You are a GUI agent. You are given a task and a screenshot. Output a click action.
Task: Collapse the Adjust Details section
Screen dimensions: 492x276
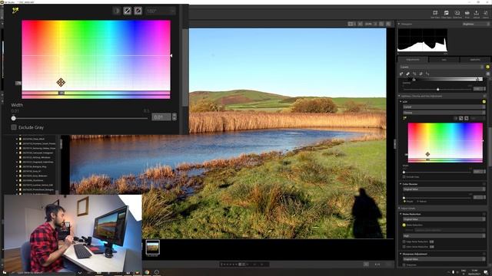[399, 209]
